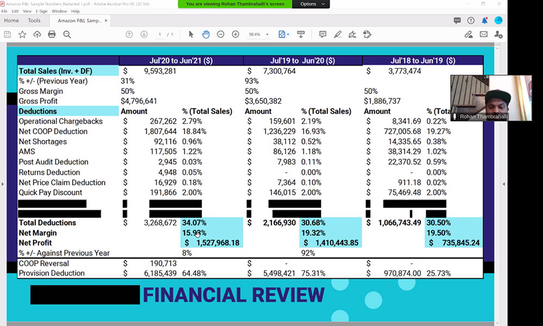Open the Find text magnifier
The width and height of the screenshot is (543, 326).
pyautogui.click(x=67, y=34)
